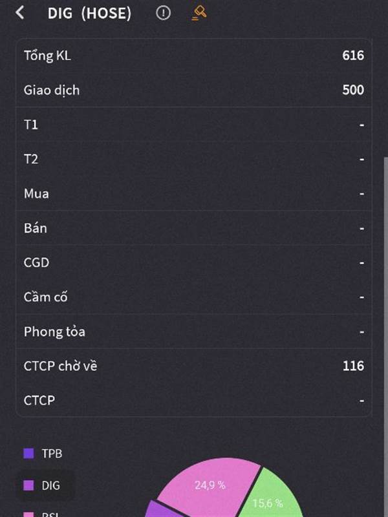Select the CTCP chờ về row
The image size is (388, 517).
tap(194, 366)
